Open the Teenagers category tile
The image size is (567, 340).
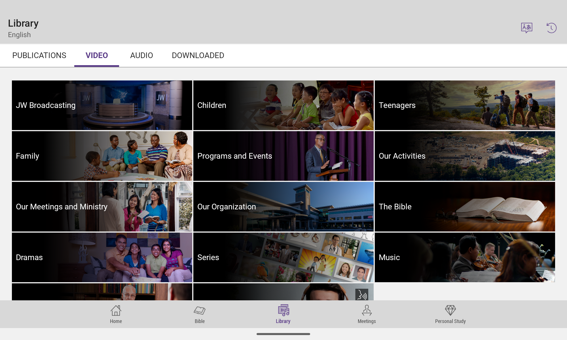(465, 105)
